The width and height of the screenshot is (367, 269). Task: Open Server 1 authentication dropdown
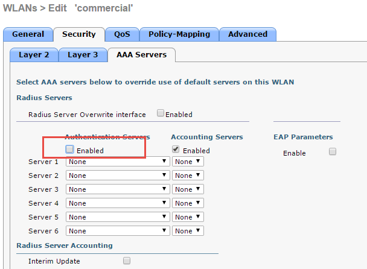[x=118, y=162]
